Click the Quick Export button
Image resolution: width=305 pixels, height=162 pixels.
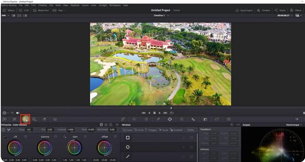click(244, 10)
